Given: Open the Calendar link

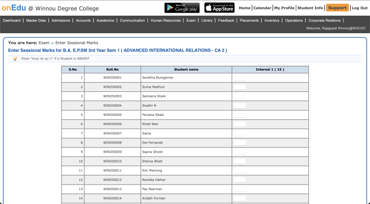Looking at the screenshot, I should (262, 8).
